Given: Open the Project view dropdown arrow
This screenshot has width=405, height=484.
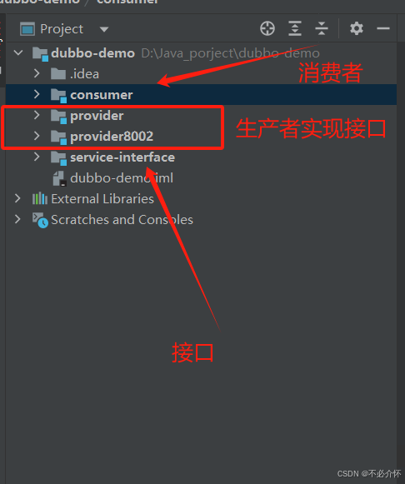Looking at the screenshot, I should 104,29.
